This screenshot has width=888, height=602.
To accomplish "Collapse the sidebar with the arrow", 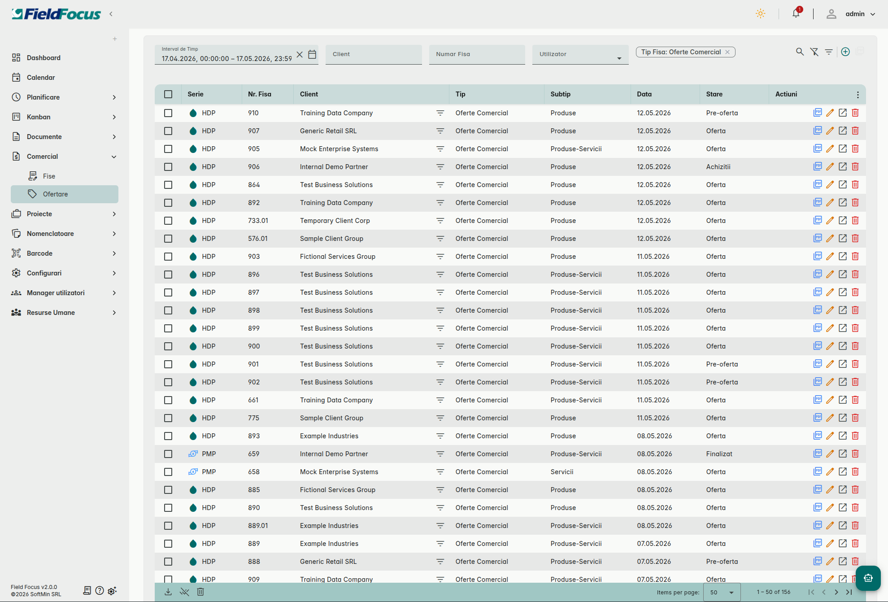I will click(x=111, y=14).
